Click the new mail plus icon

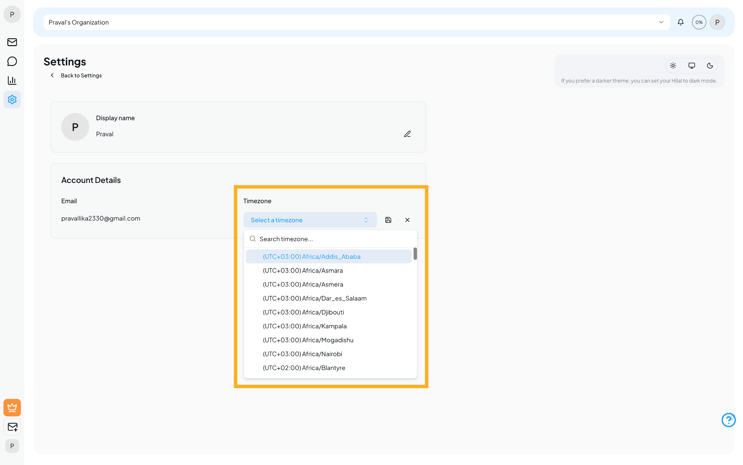pyautogui.click(x=12, y=427)
